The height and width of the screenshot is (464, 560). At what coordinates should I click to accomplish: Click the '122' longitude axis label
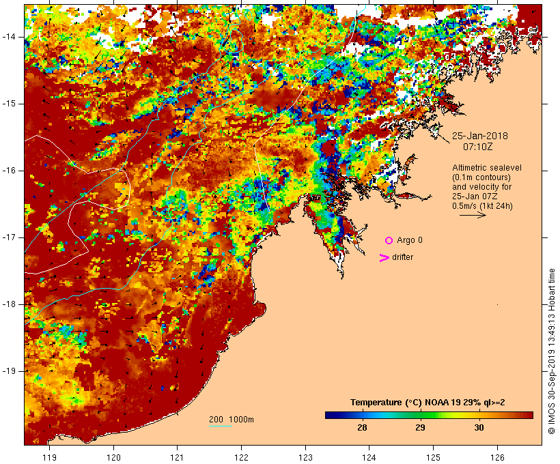(x=242, y=457)
